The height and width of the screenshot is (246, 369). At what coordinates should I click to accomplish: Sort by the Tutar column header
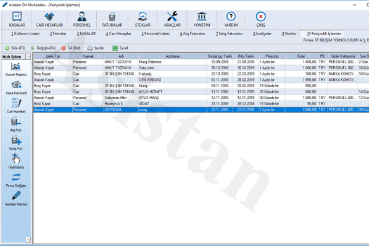301,56
